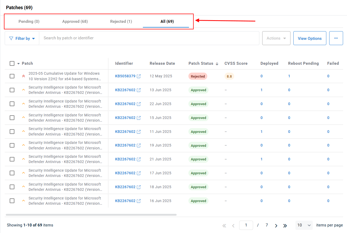The image size is (347, 233).
Task: Click severity chevron icon in 18 Jun 2025 row
Action: point(24,187)
